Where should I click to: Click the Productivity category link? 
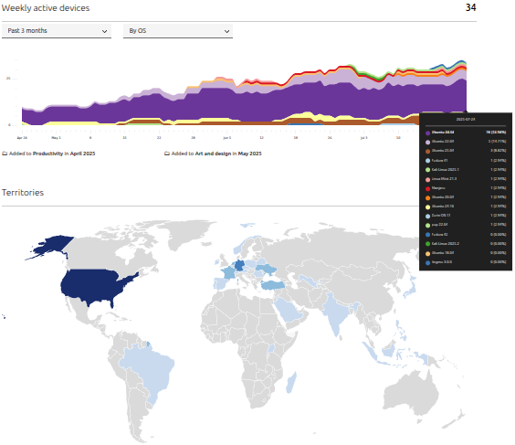47,154
